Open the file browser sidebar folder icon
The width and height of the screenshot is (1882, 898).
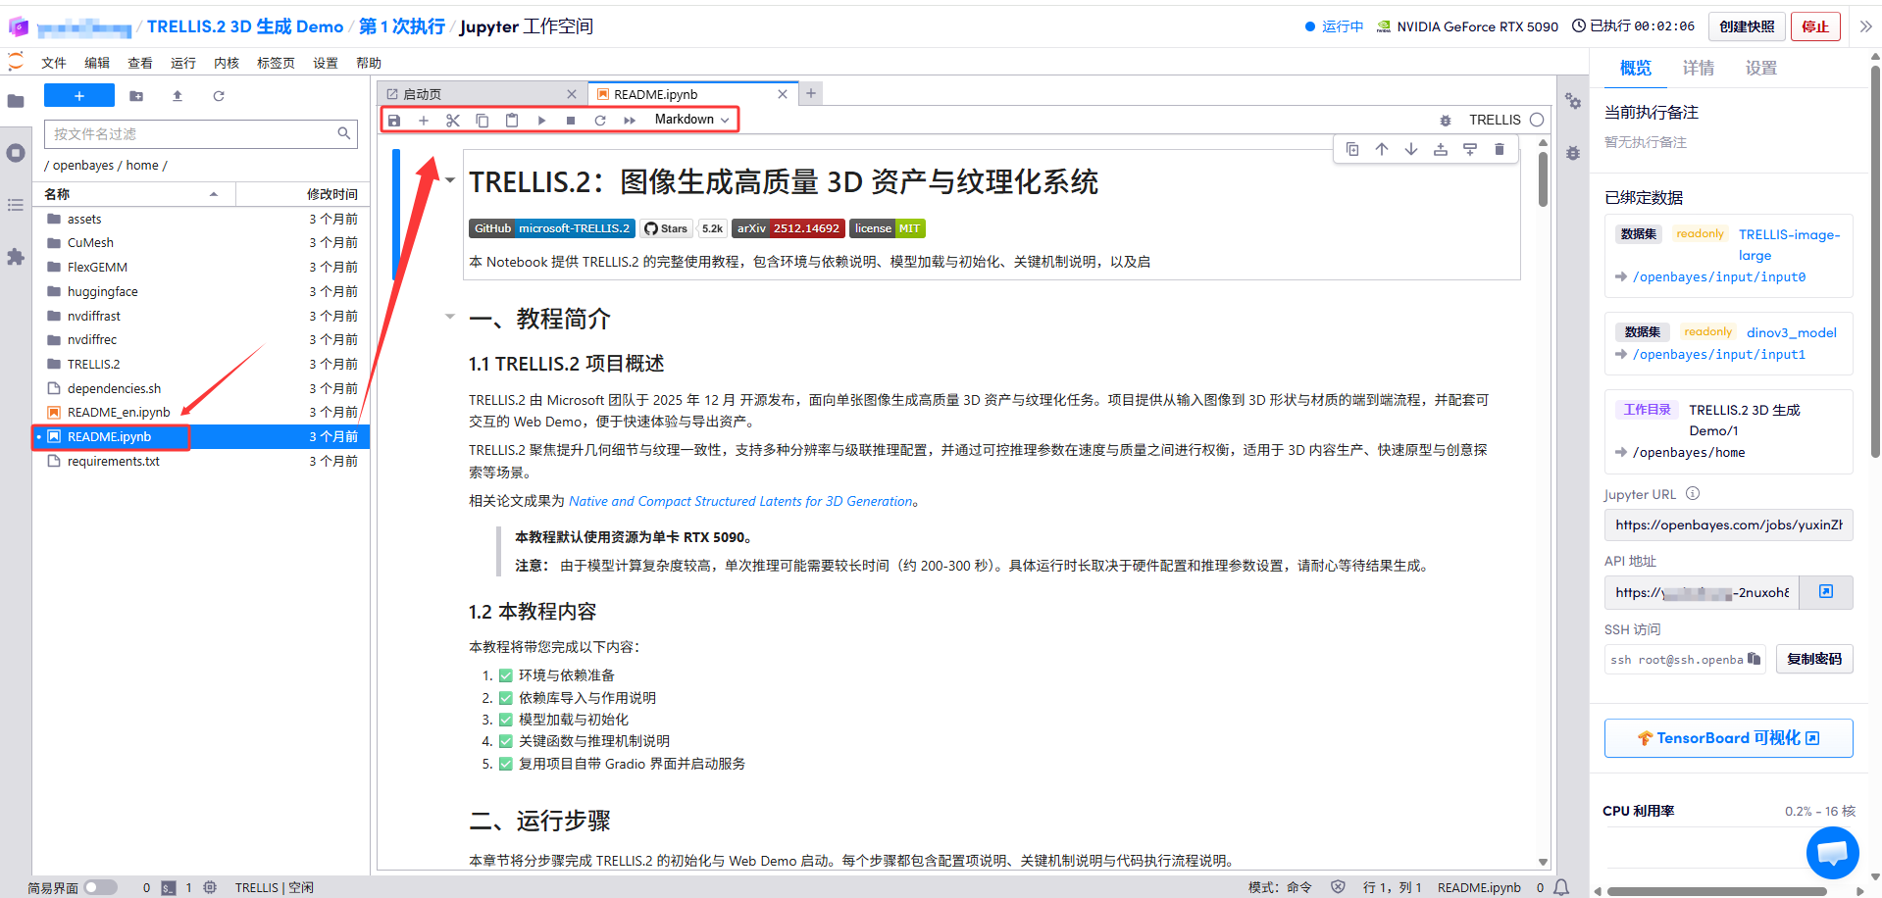[16, 101]
